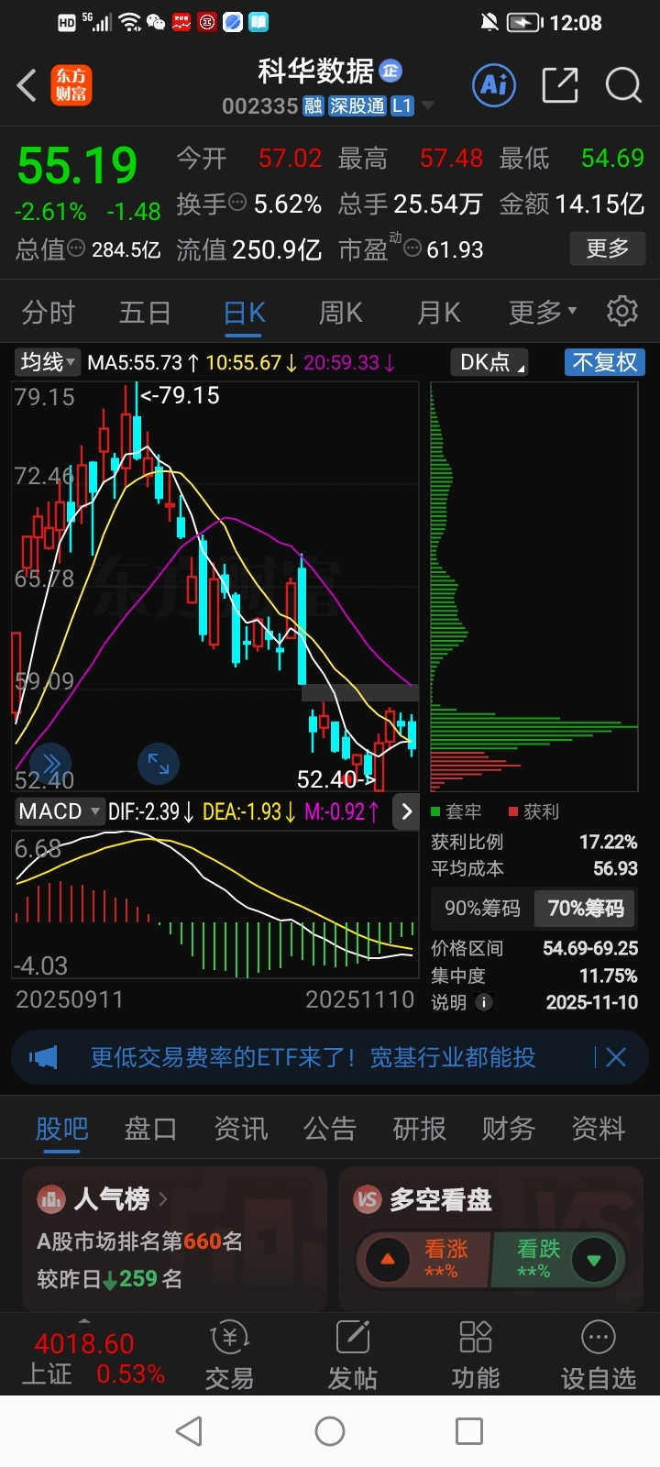The height and width of the screenshot is (1467, 660).
Task: Expand MACD panel with arrow button
Action: click(406, 811)
